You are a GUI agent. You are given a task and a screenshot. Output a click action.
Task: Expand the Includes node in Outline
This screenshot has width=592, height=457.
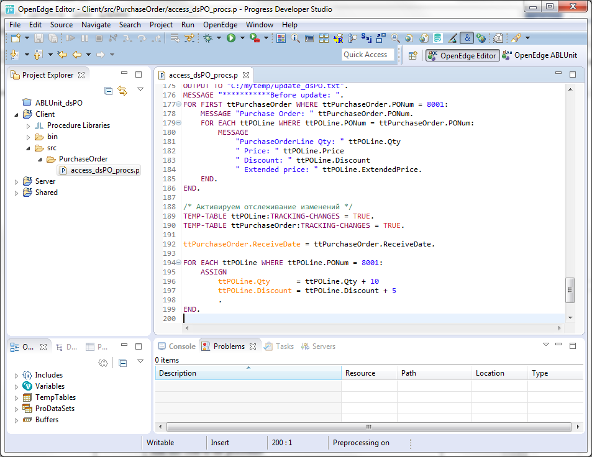16,376
